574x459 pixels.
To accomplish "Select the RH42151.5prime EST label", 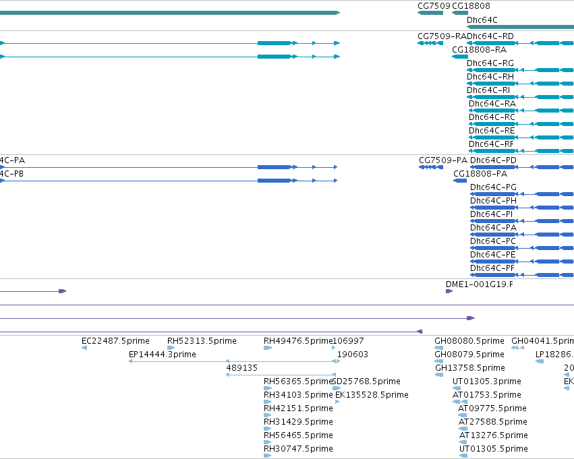I will 298,409.
